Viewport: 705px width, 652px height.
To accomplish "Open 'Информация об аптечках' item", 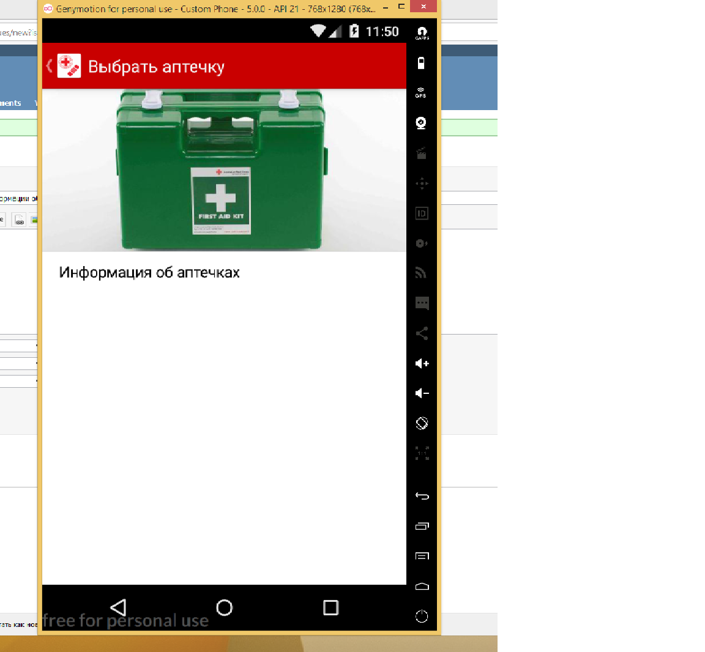I will (149, 273).
